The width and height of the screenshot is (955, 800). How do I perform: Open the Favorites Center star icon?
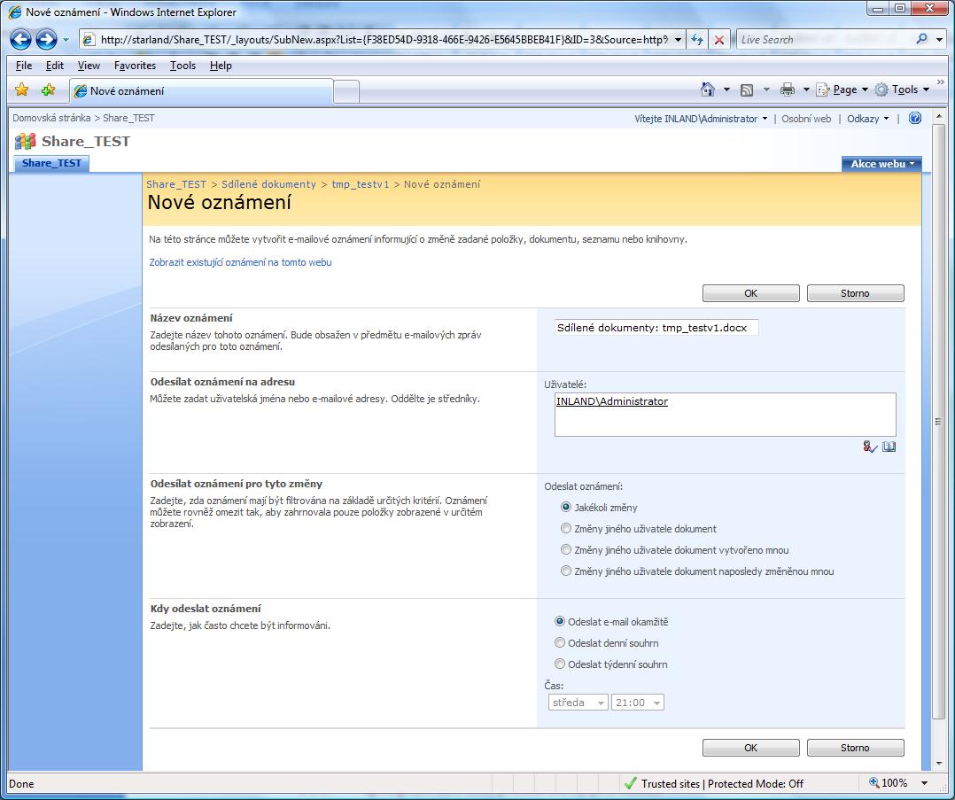tap(22, 89)
